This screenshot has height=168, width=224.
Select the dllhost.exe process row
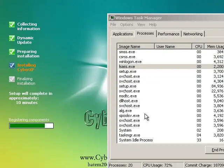tap(171, 101)
